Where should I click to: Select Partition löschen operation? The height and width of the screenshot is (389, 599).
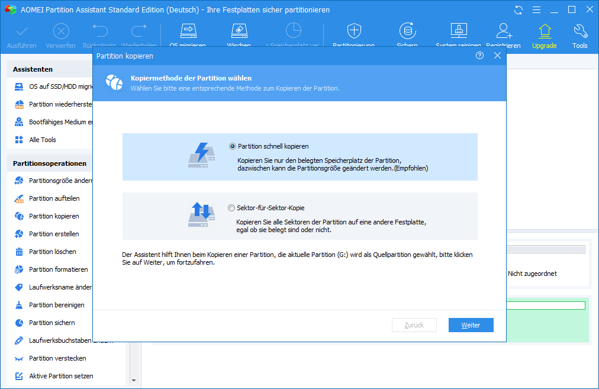tap(45, 252)
